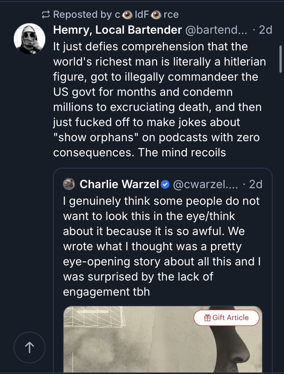Tap Hemry's profile avatar picture
Viewport: 284px width, 374px height.
coord(30,39)
